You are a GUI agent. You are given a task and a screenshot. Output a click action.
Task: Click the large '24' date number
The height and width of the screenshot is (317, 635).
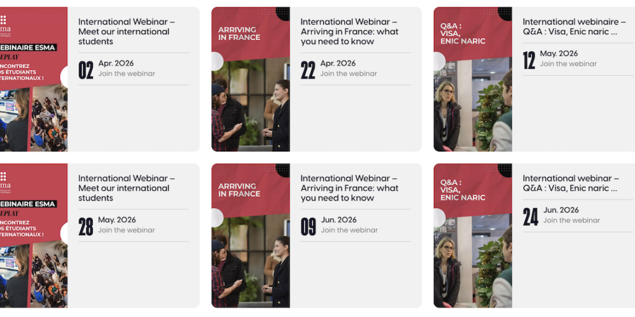[530, 217]
